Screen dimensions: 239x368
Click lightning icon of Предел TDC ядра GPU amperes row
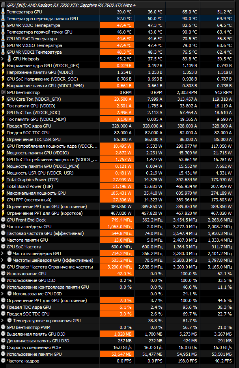click(3, 126)
